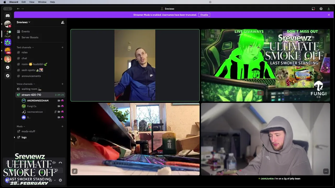Open the Apple menu
335x188 pixels.
pos(4,2)
